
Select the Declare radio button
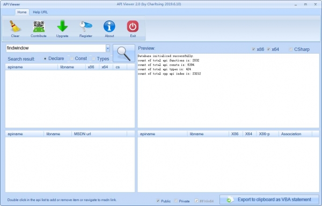45,58
